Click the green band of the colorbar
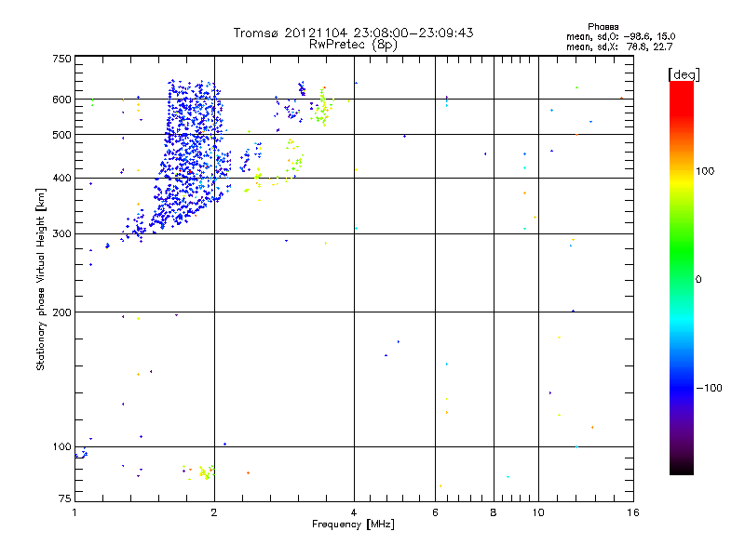 (682, 251)
